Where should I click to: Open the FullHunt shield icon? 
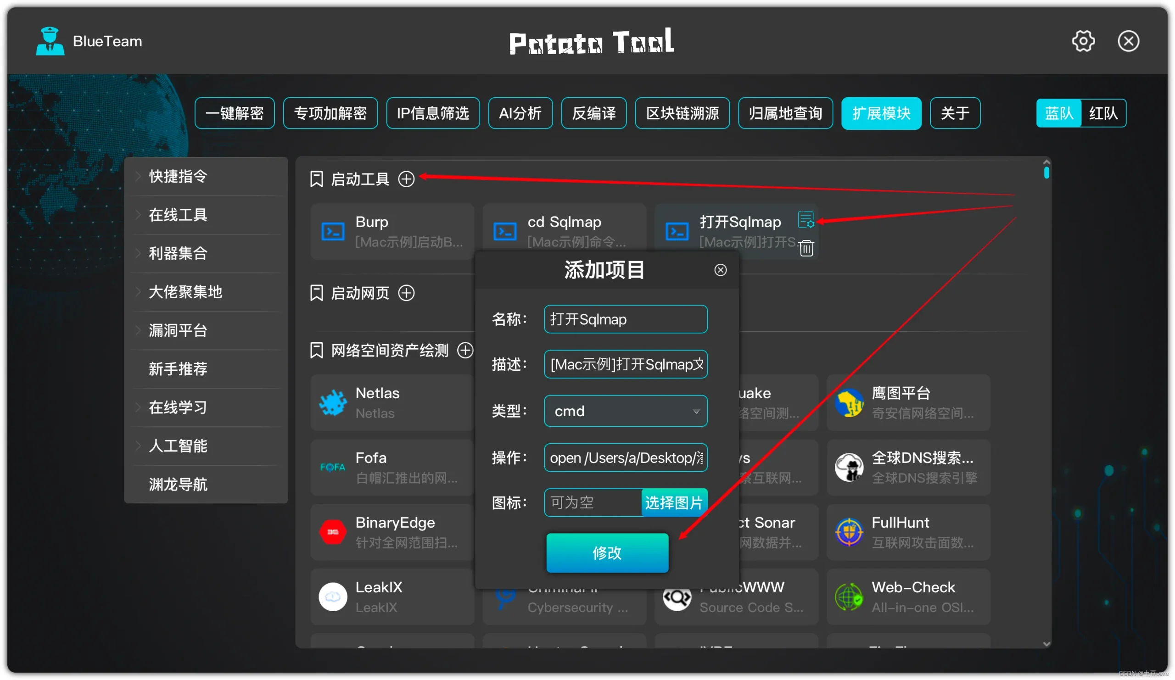[849, 532]
